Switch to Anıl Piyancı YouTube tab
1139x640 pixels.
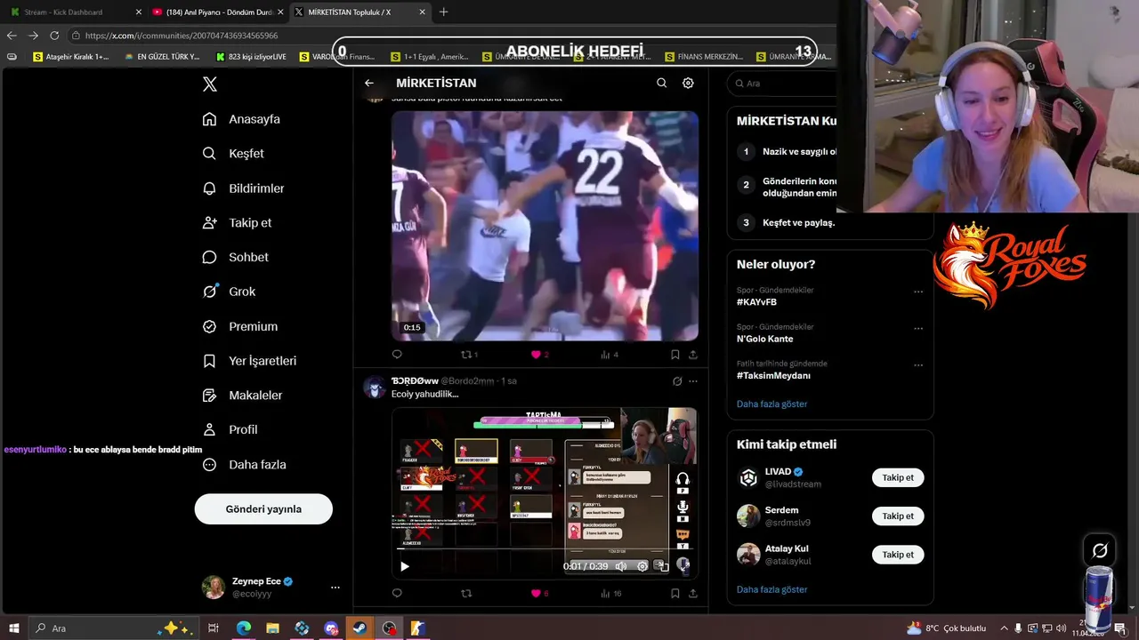pos(217,12)
